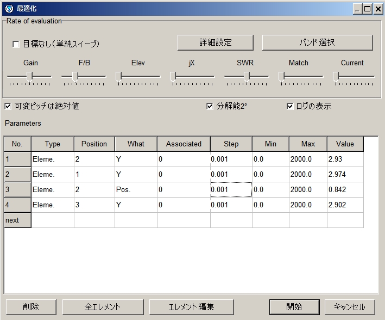
Task: Toggle the ログの表示 checkbox
Action: click(x=290, y=106)
